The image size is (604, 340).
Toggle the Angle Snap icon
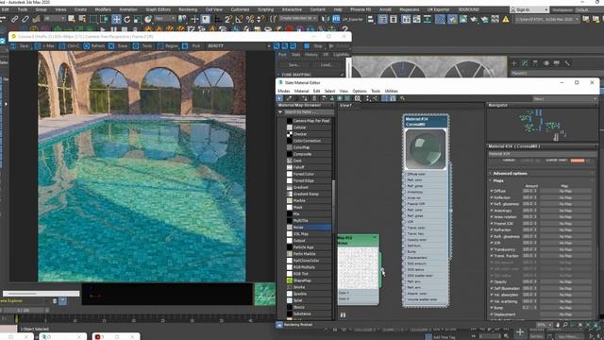pyautogui.click(x=239, y=19)
